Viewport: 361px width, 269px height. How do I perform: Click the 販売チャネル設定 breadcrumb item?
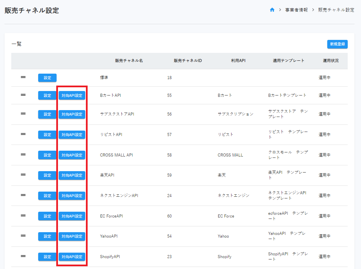pos(336,10)
